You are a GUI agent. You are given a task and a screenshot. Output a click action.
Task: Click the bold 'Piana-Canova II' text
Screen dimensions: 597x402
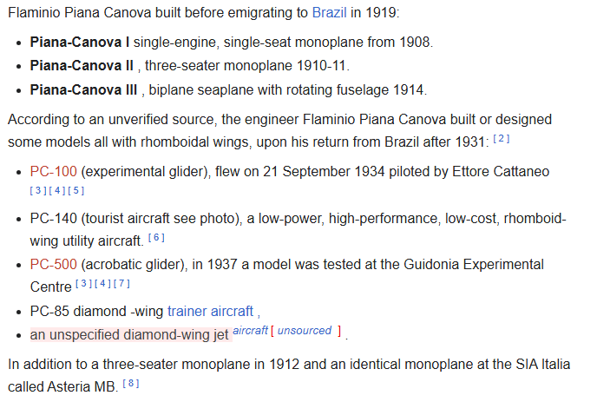click(82, 65)
